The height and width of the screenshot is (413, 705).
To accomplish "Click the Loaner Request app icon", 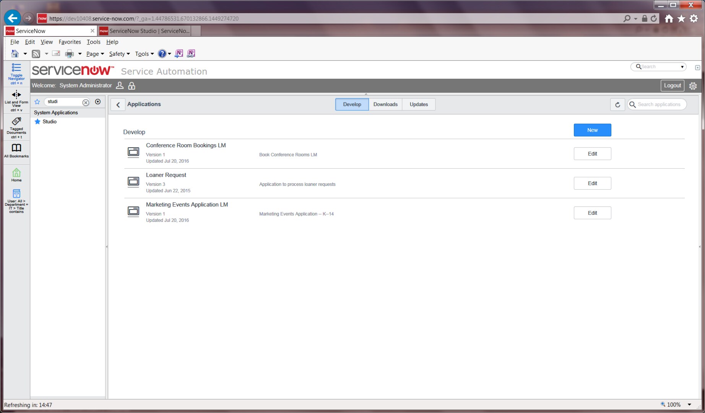I will click(x=133, y=182).
